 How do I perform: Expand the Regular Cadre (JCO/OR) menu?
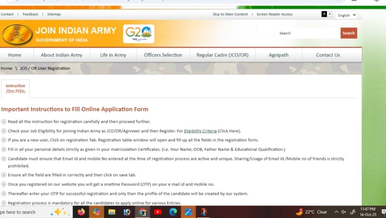(222, 55)
